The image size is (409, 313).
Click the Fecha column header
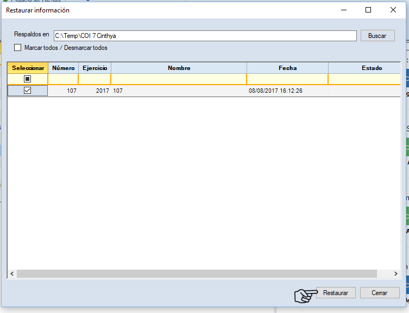[x=287, y=68]
